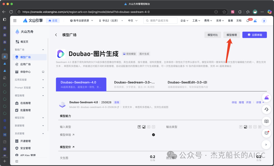The height and width of the screenshot is (166, 274).
Task: Click the bookmark star in address bar
Action: point(224,12)
